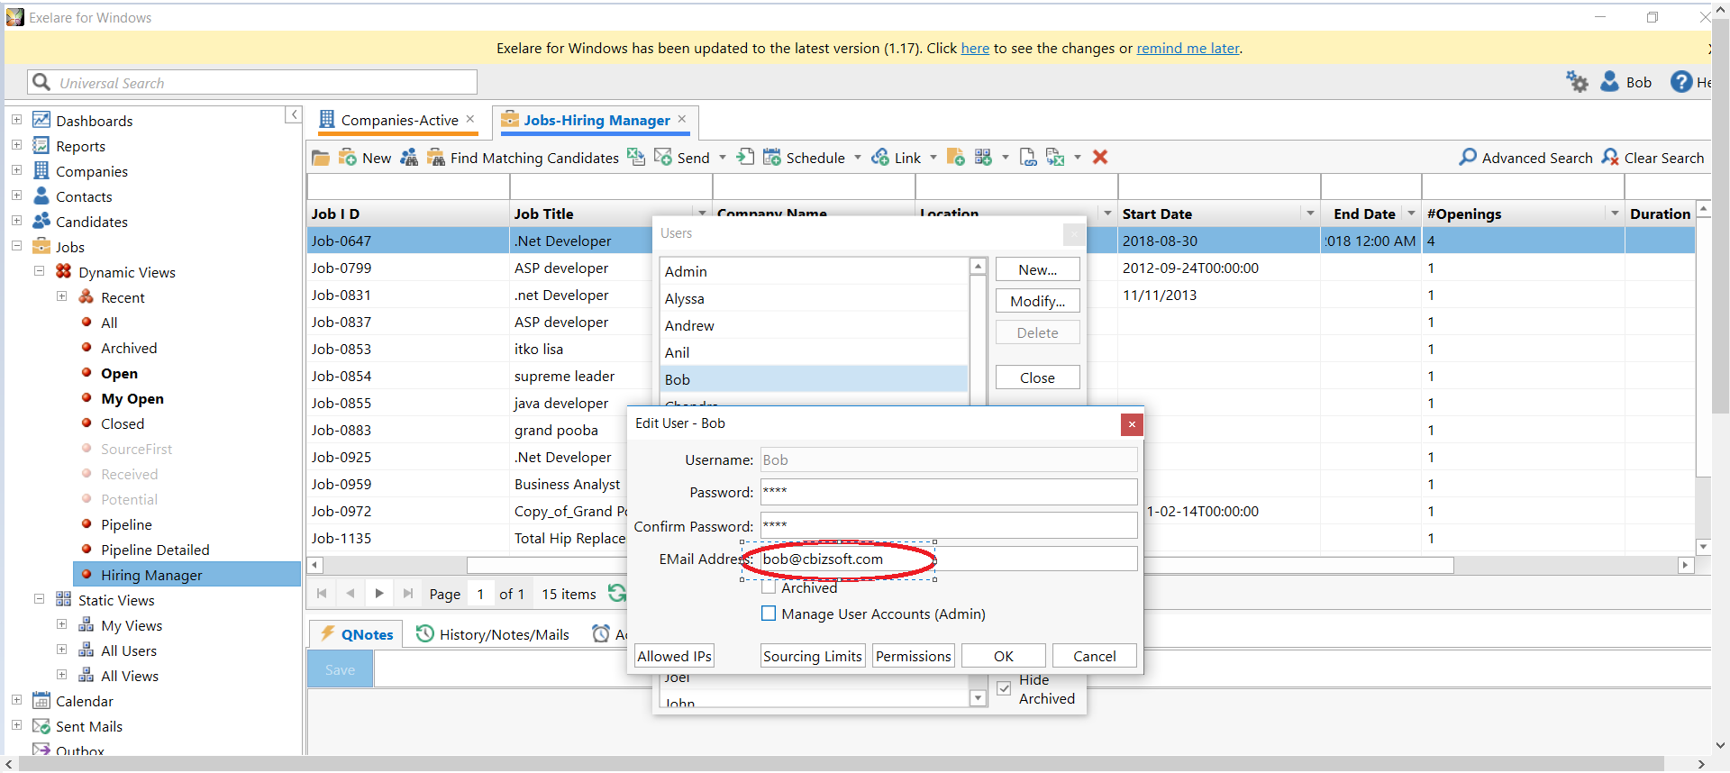Click New job button in toolbar
This screenshot has width=1730, height=773.
365,158
